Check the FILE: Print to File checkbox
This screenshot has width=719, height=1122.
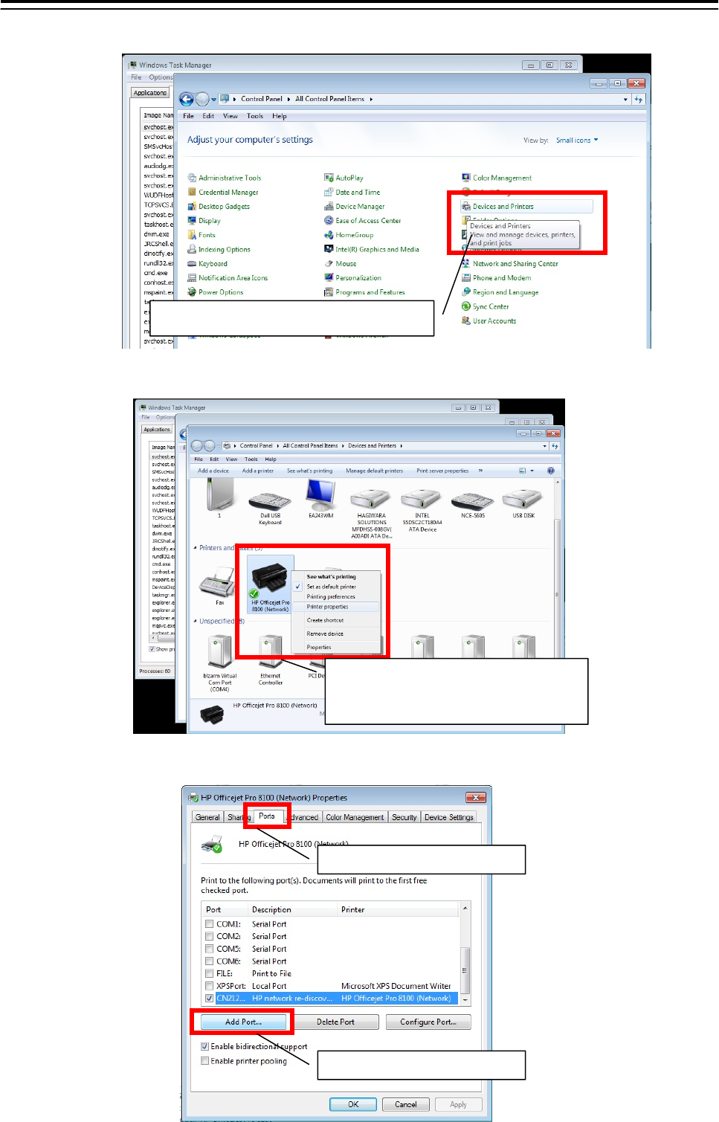(209, 973)
